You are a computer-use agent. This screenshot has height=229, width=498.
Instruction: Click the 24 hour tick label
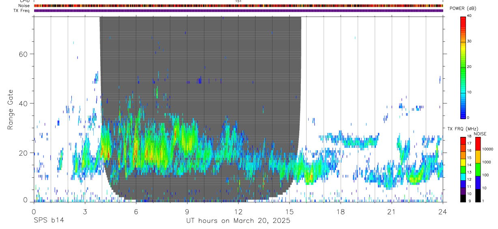click(443, 211)
